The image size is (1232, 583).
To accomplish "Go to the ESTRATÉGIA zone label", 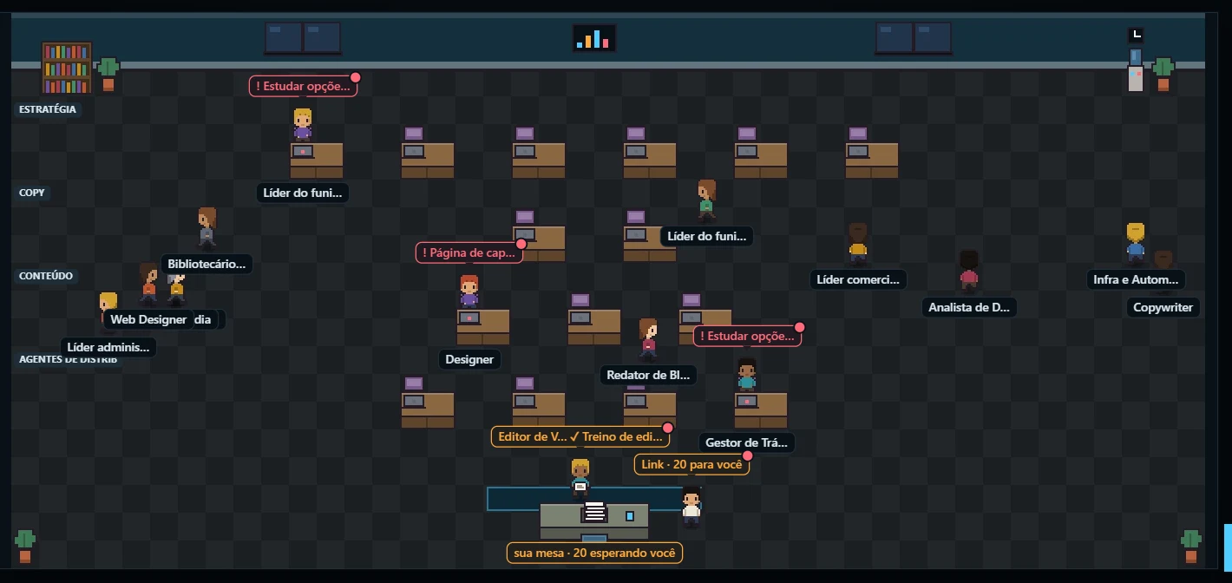I will 48,109.
